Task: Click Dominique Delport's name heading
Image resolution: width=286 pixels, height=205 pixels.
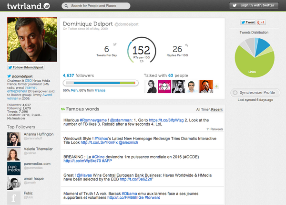Action: point(88,24)
